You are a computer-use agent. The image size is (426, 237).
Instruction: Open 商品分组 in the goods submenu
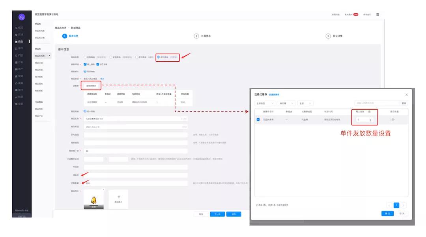39,63
